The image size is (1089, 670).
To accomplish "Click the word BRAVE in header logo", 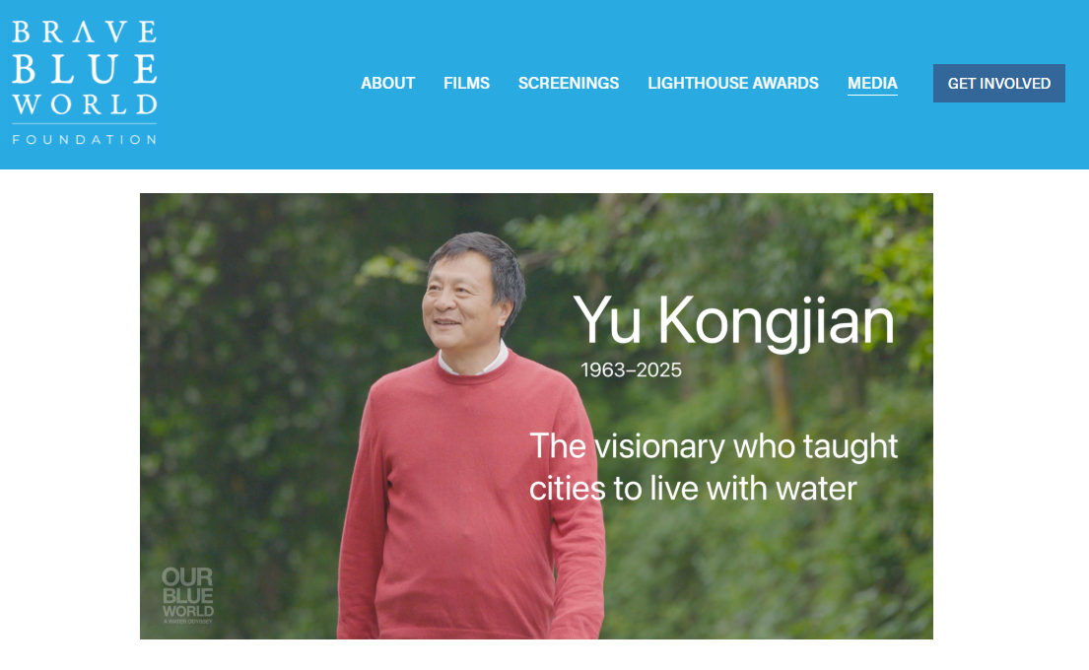I will pos(84,32).
